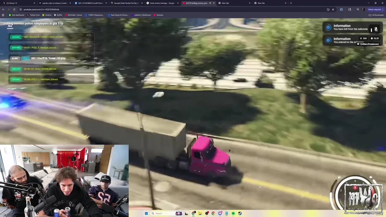Mute audio icon on the YouTube tab
The width and height of the screenshot is (386, 217).
coord(210,3)
